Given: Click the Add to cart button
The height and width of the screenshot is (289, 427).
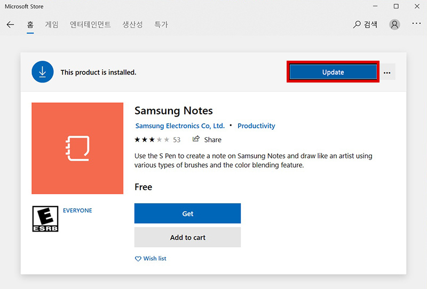Looking at the screenshot, I should click(x=188, y=237).
